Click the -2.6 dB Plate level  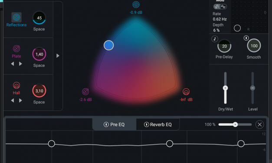point(85,100)
